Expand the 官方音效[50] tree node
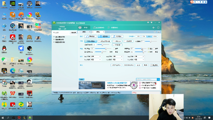The height and width of the screenshot is (120, 213). tap(54, 37)
